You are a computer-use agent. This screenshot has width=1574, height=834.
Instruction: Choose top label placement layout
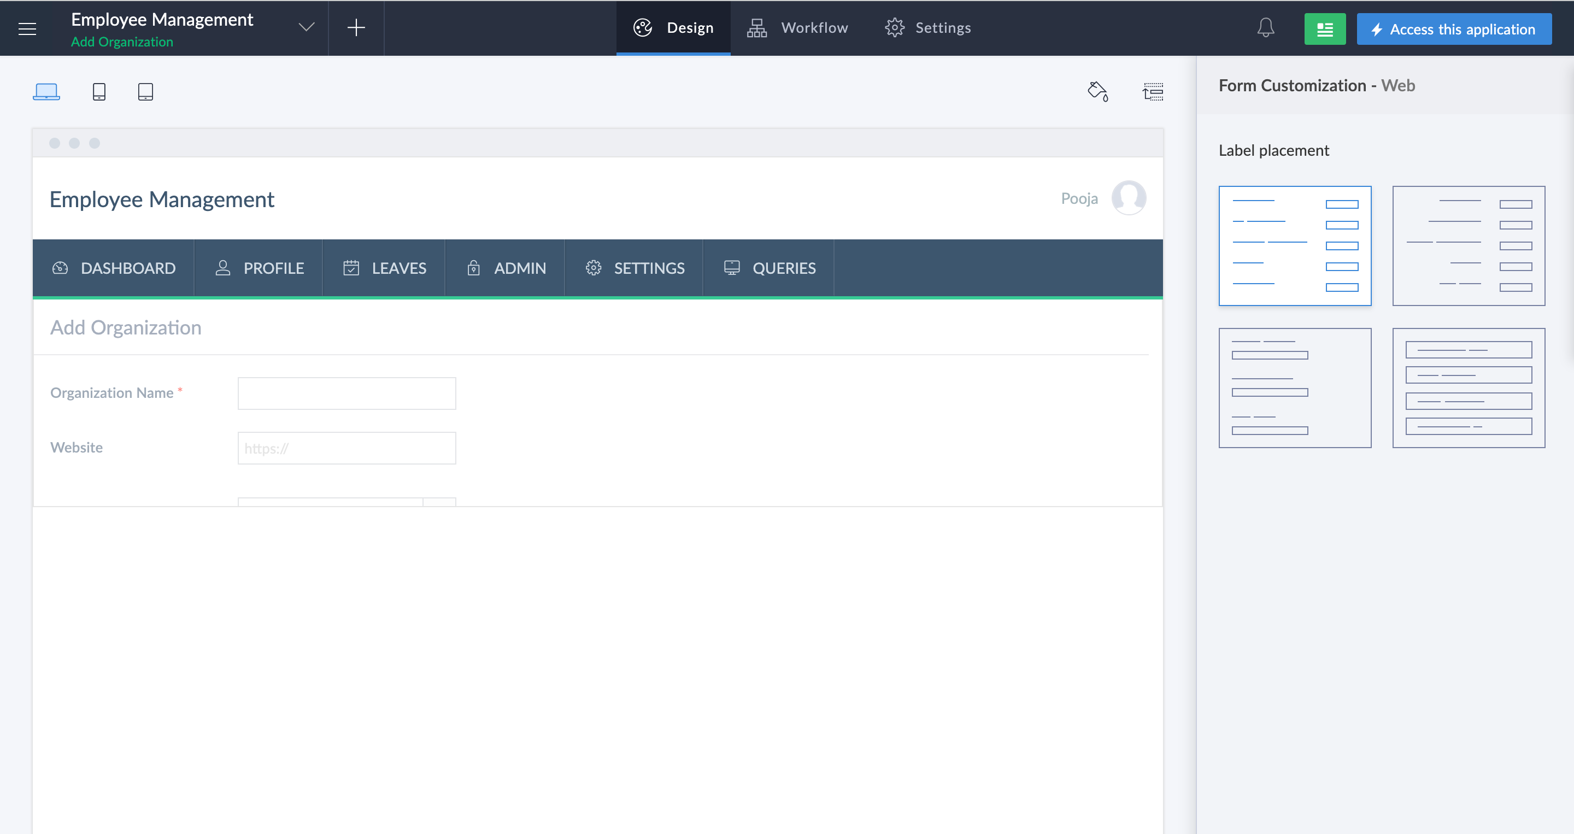(x=1295, y=388)
